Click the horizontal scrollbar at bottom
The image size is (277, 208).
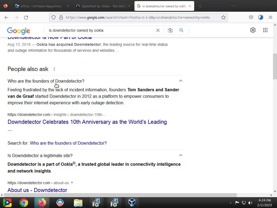click(120, 195)
